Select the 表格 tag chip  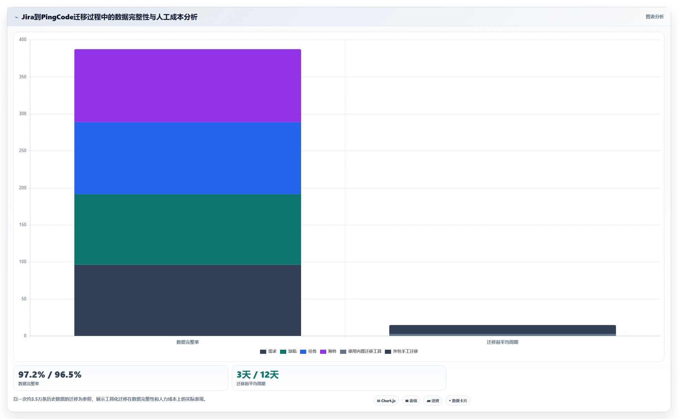[411, 401]
